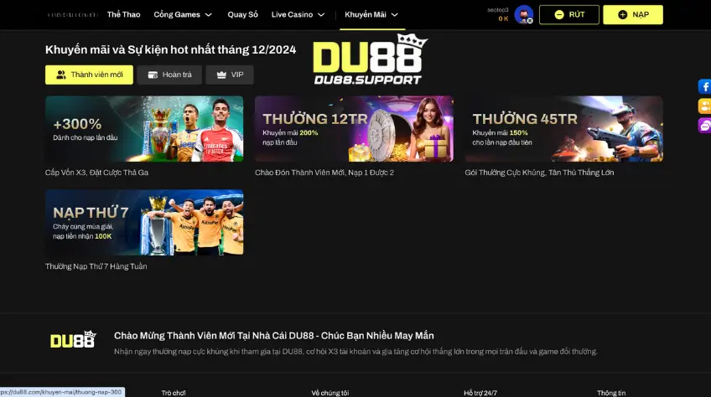Open the Thưởng 45TR promotion banner
This screenshot has height=397, width=711.
coord(564,129)
